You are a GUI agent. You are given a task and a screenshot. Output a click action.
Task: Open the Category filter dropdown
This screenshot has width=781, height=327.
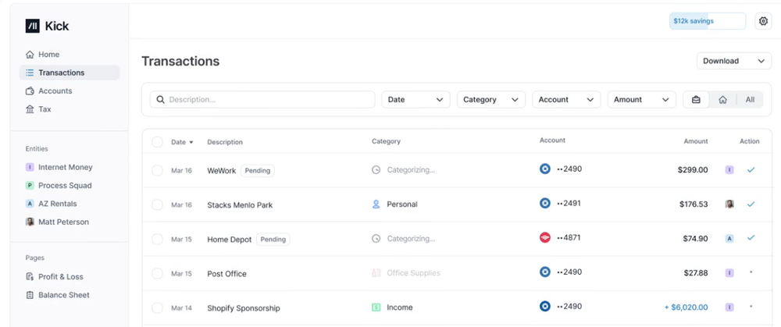(491, 100)
